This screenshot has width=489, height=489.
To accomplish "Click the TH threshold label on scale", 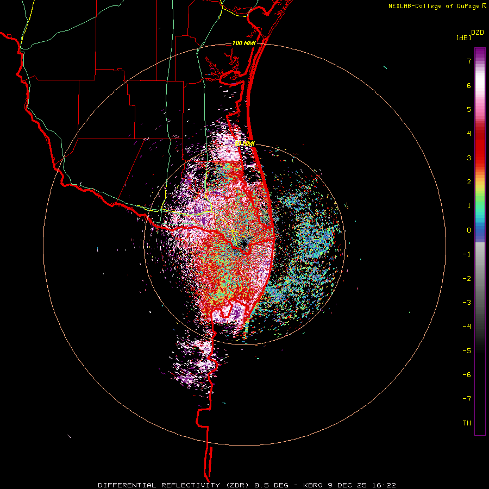I will point(467,423).
